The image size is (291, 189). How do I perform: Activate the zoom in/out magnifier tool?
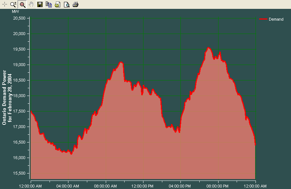pos(13,4)
